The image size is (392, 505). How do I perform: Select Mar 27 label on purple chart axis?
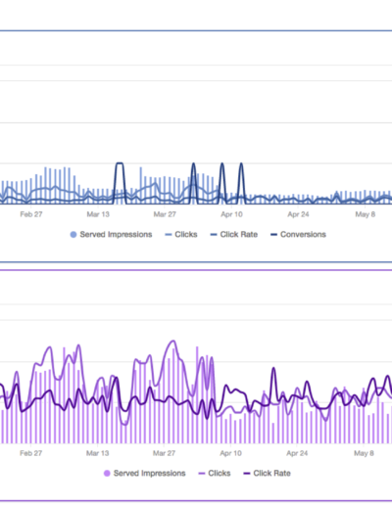164,453
